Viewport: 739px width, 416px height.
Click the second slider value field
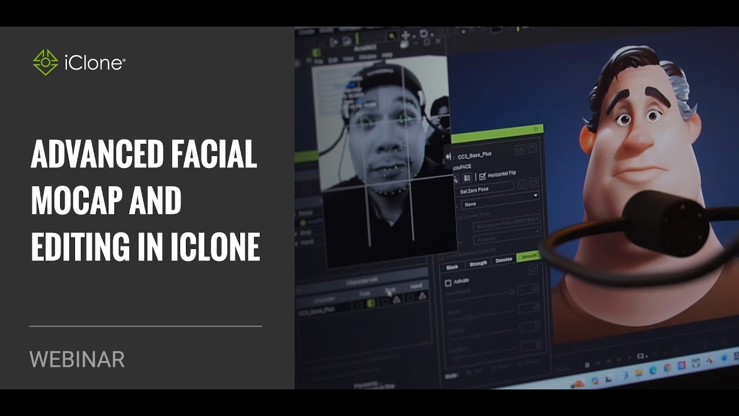click(x=528, y=308)
